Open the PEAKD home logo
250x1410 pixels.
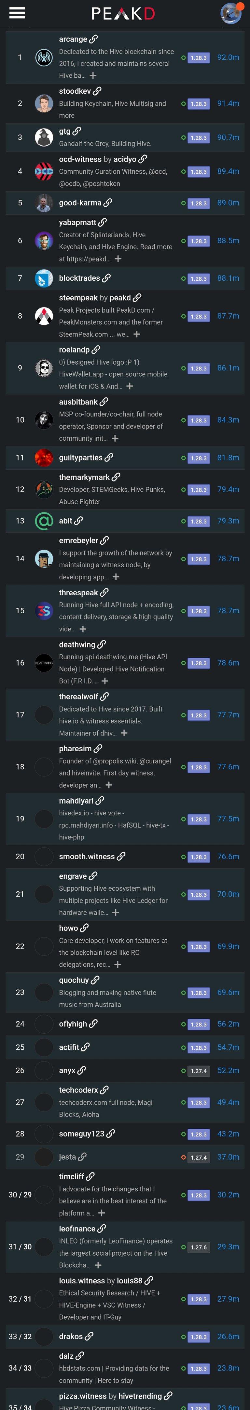pos(123,13)
